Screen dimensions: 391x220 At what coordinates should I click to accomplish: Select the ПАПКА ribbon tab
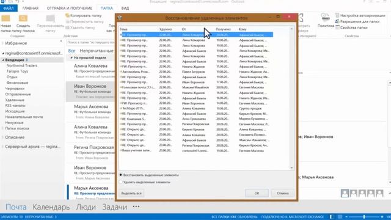click(107, 8)
